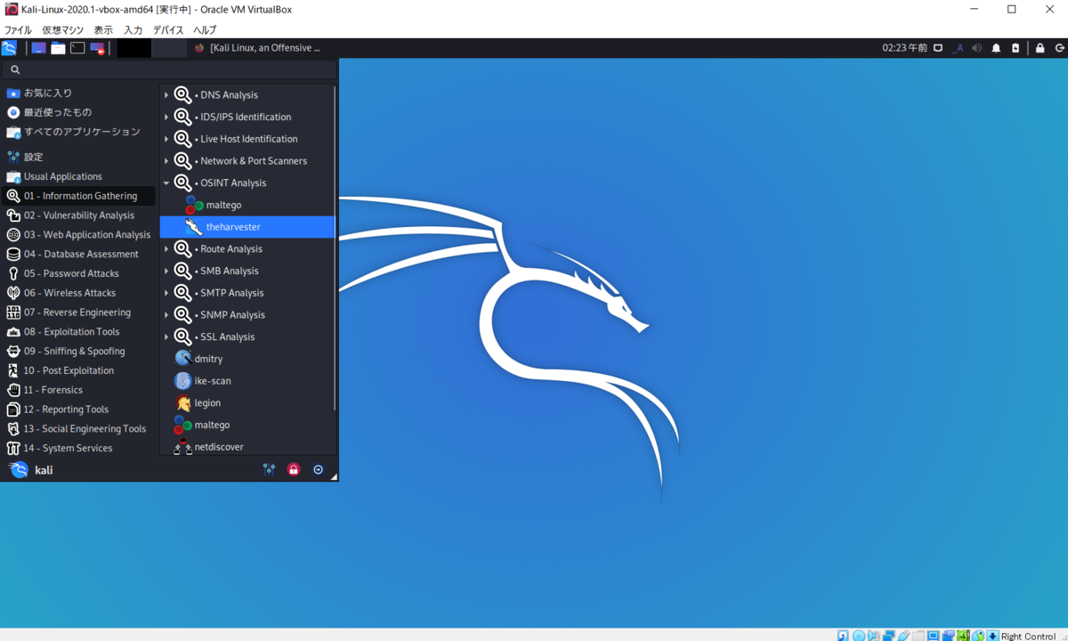The width and height of the screenshot is (1068, 641).
Task: Launch maltego listed below legion
Action: (x=246, y=425)
